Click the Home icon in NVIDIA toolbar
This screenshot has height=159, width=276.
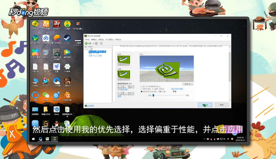point(101,43)
